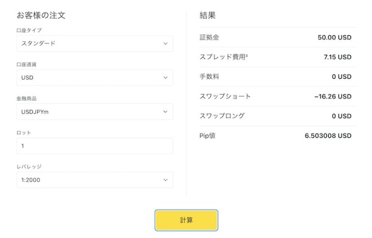Click the 金融商品 field label
Image resolution: width=372 pixels, height=238 pixels.
point(26,98)
